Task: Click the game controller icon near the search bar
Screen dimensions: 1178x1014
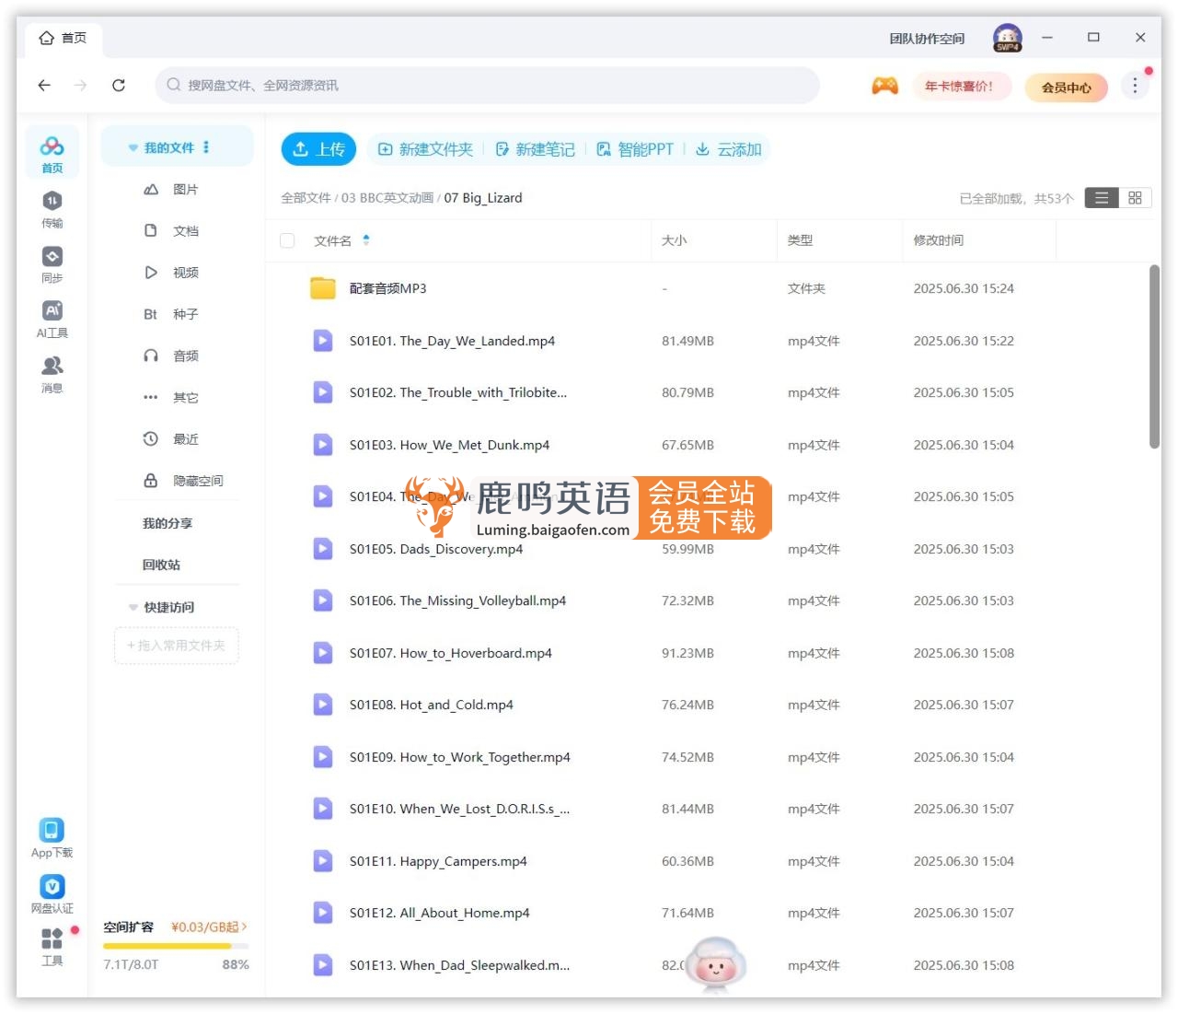Action: [x=883, y=86]
